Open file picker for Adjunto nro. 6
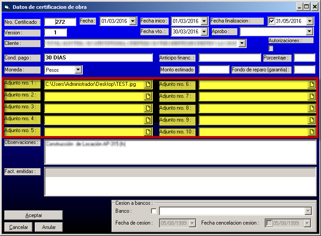Image resolution: width=321 pixels, height=236 pixels. pyautogui.click(x=312, y=85)
